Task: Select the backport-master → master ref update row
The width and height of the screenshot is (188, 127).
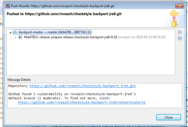Action: click(x=52, y=32)
